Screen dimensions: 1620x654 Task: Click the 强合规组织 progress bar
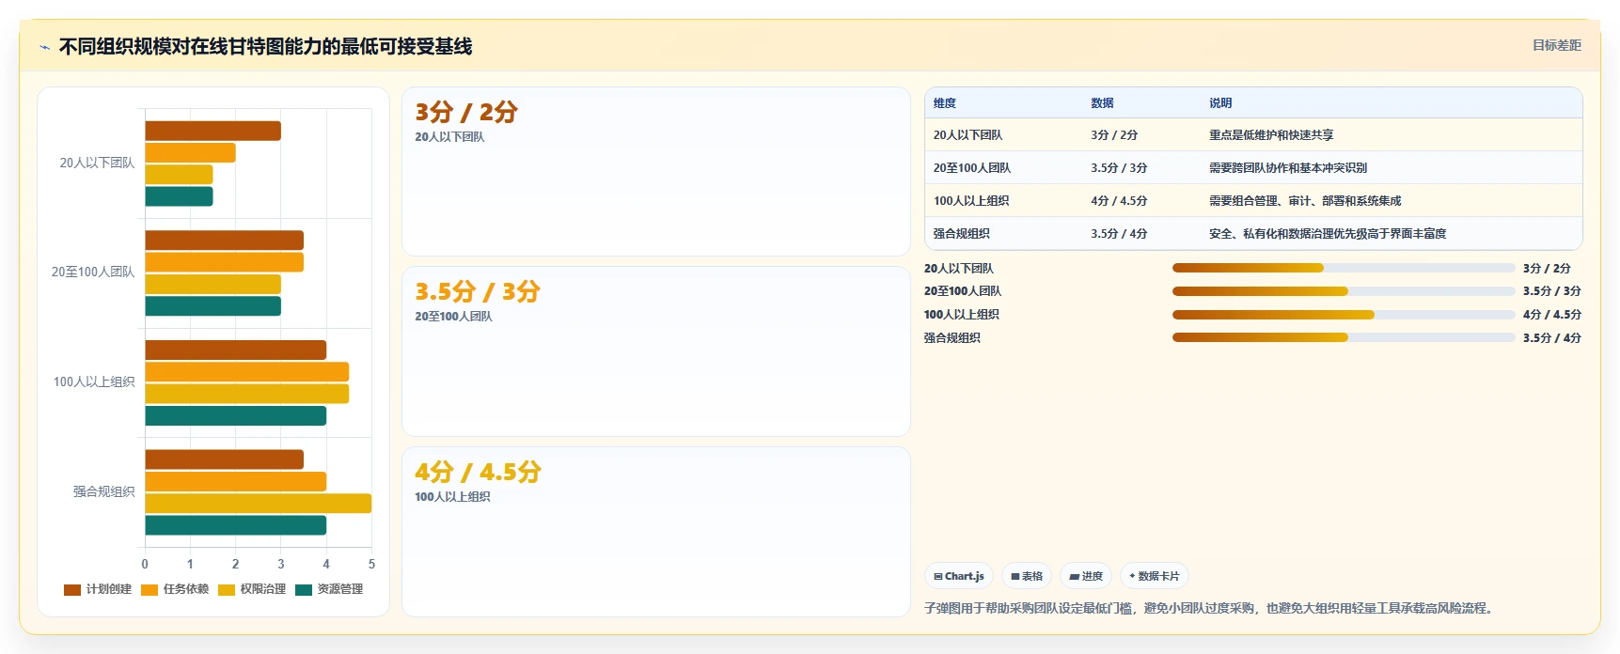pos(1344,337)
